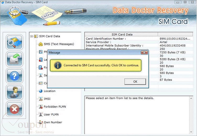Click the details text area
The height and width of the screenshot is (136, 197).
click(137, 115)
